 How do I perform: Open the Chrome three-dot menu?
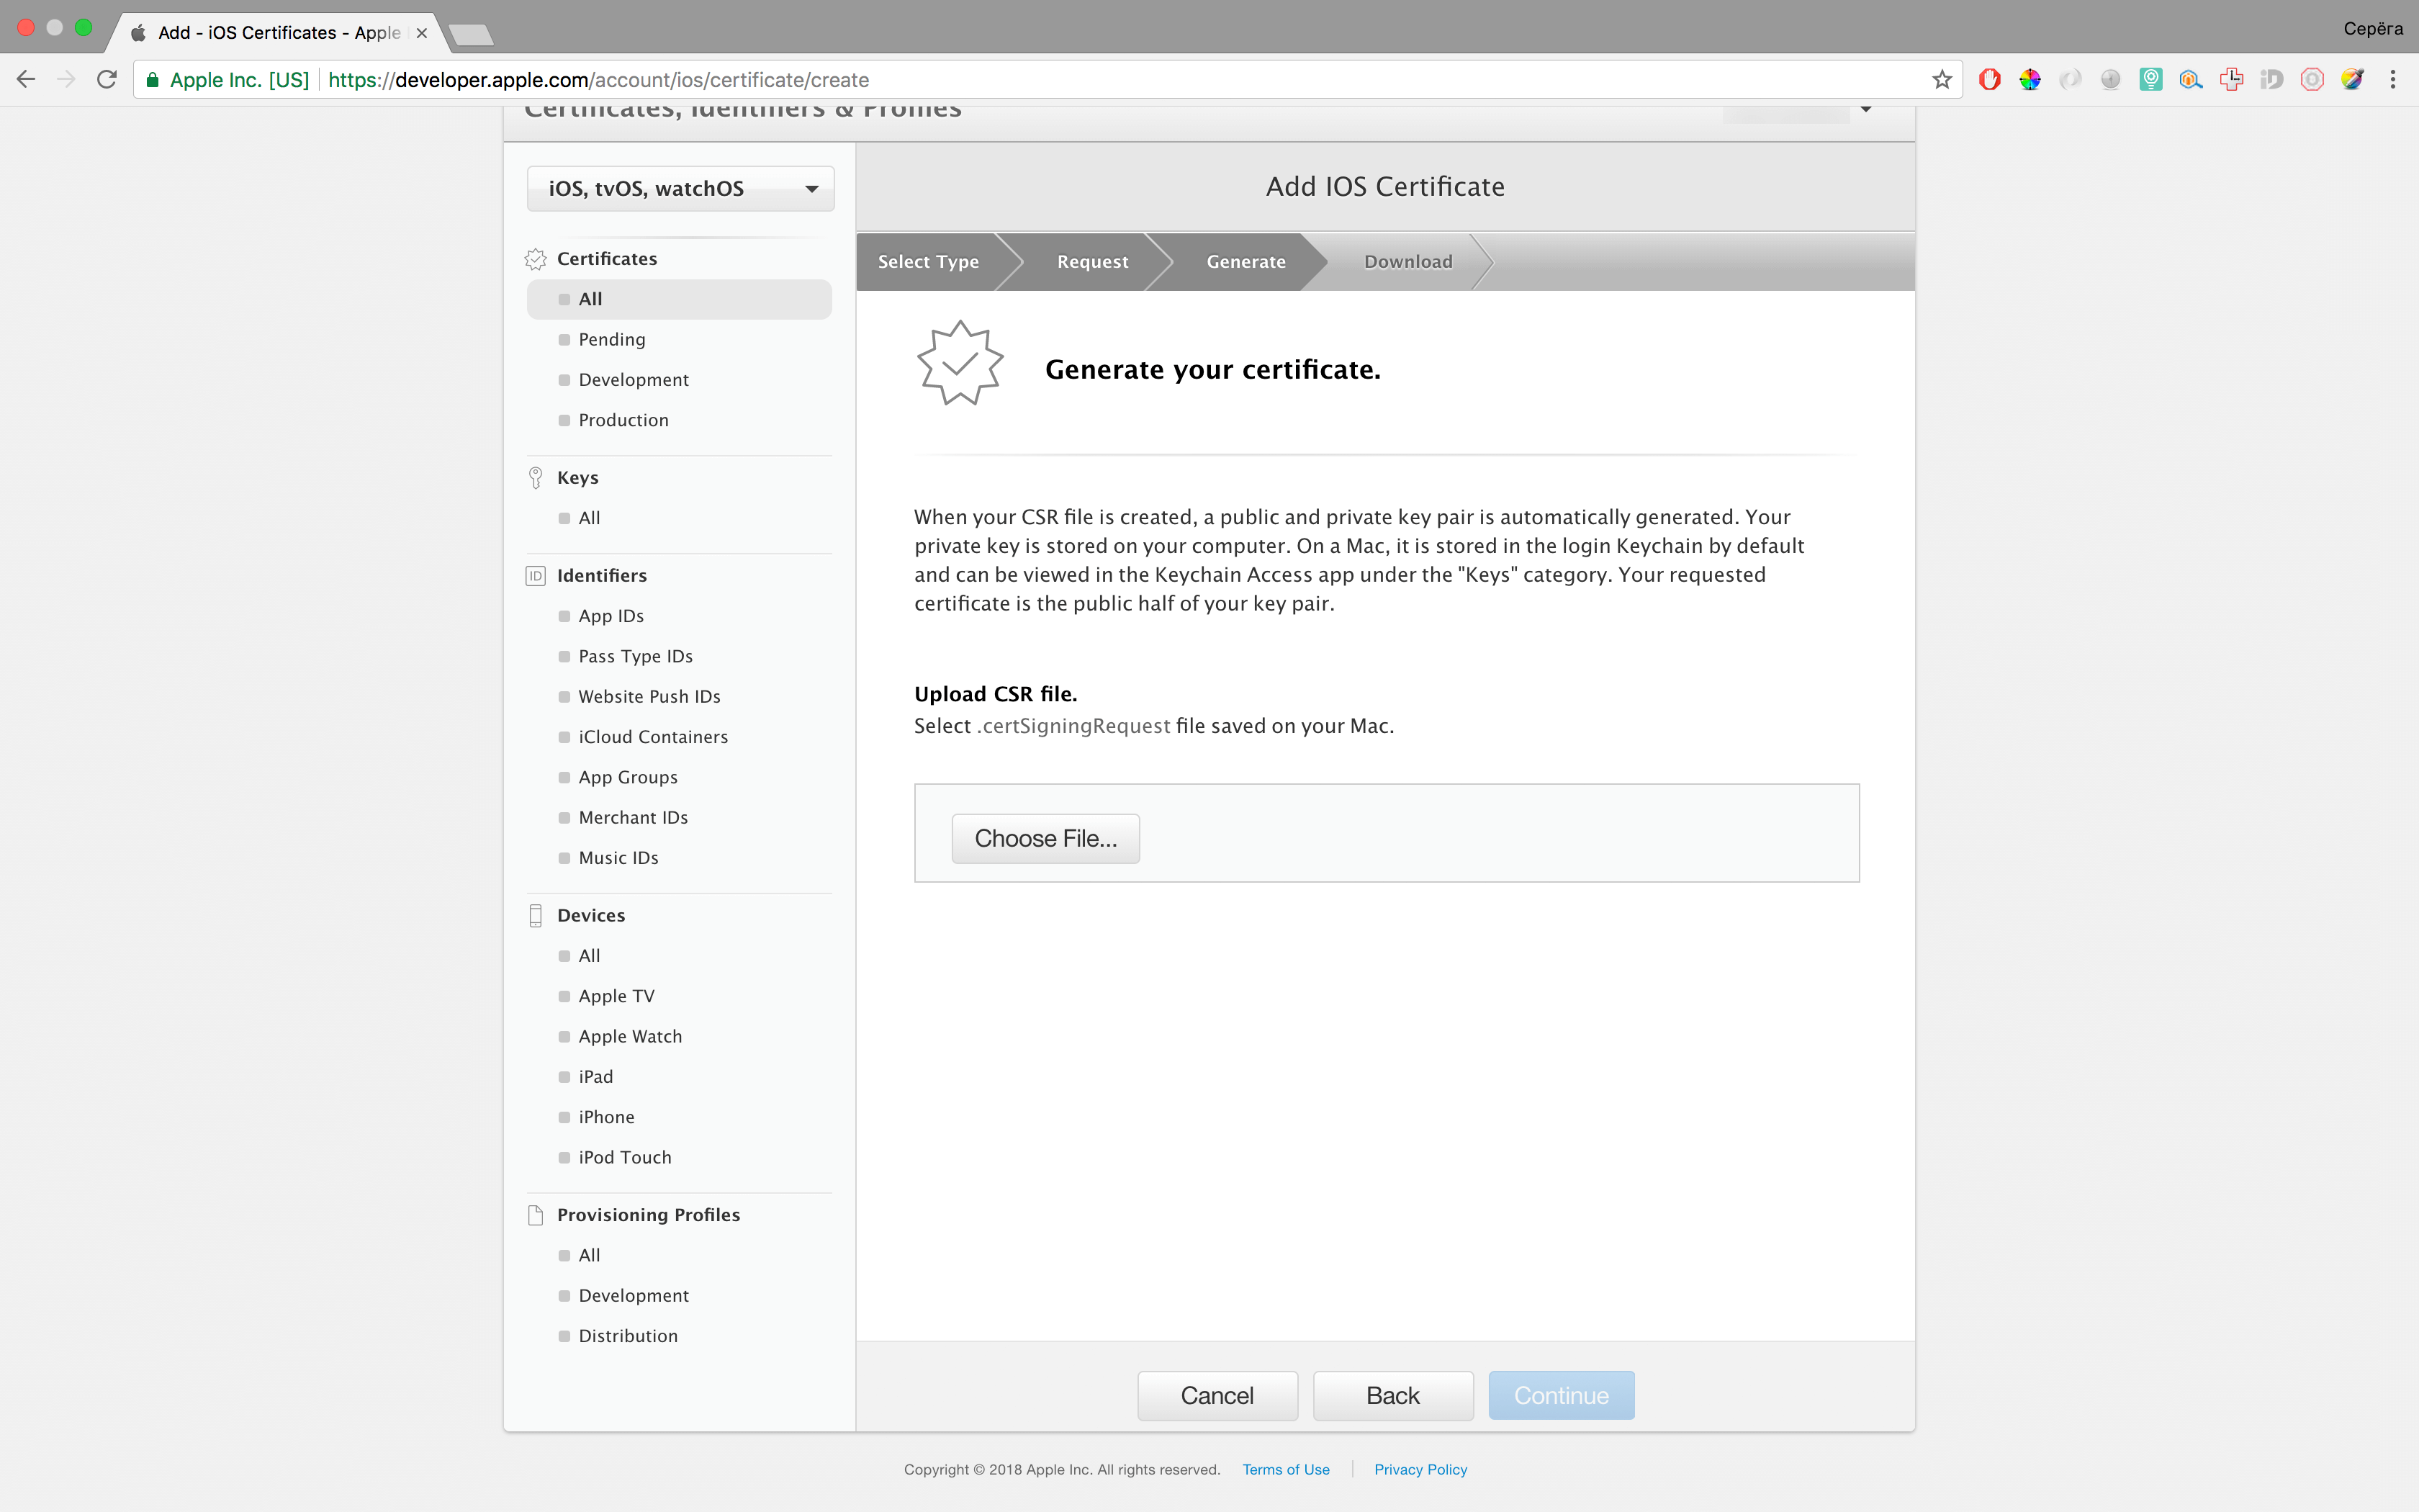[2392, 80]
